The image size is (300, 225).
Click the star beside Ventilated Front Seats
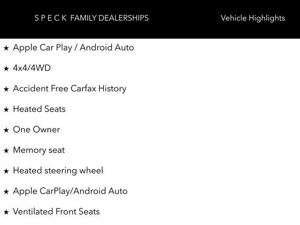6,212
